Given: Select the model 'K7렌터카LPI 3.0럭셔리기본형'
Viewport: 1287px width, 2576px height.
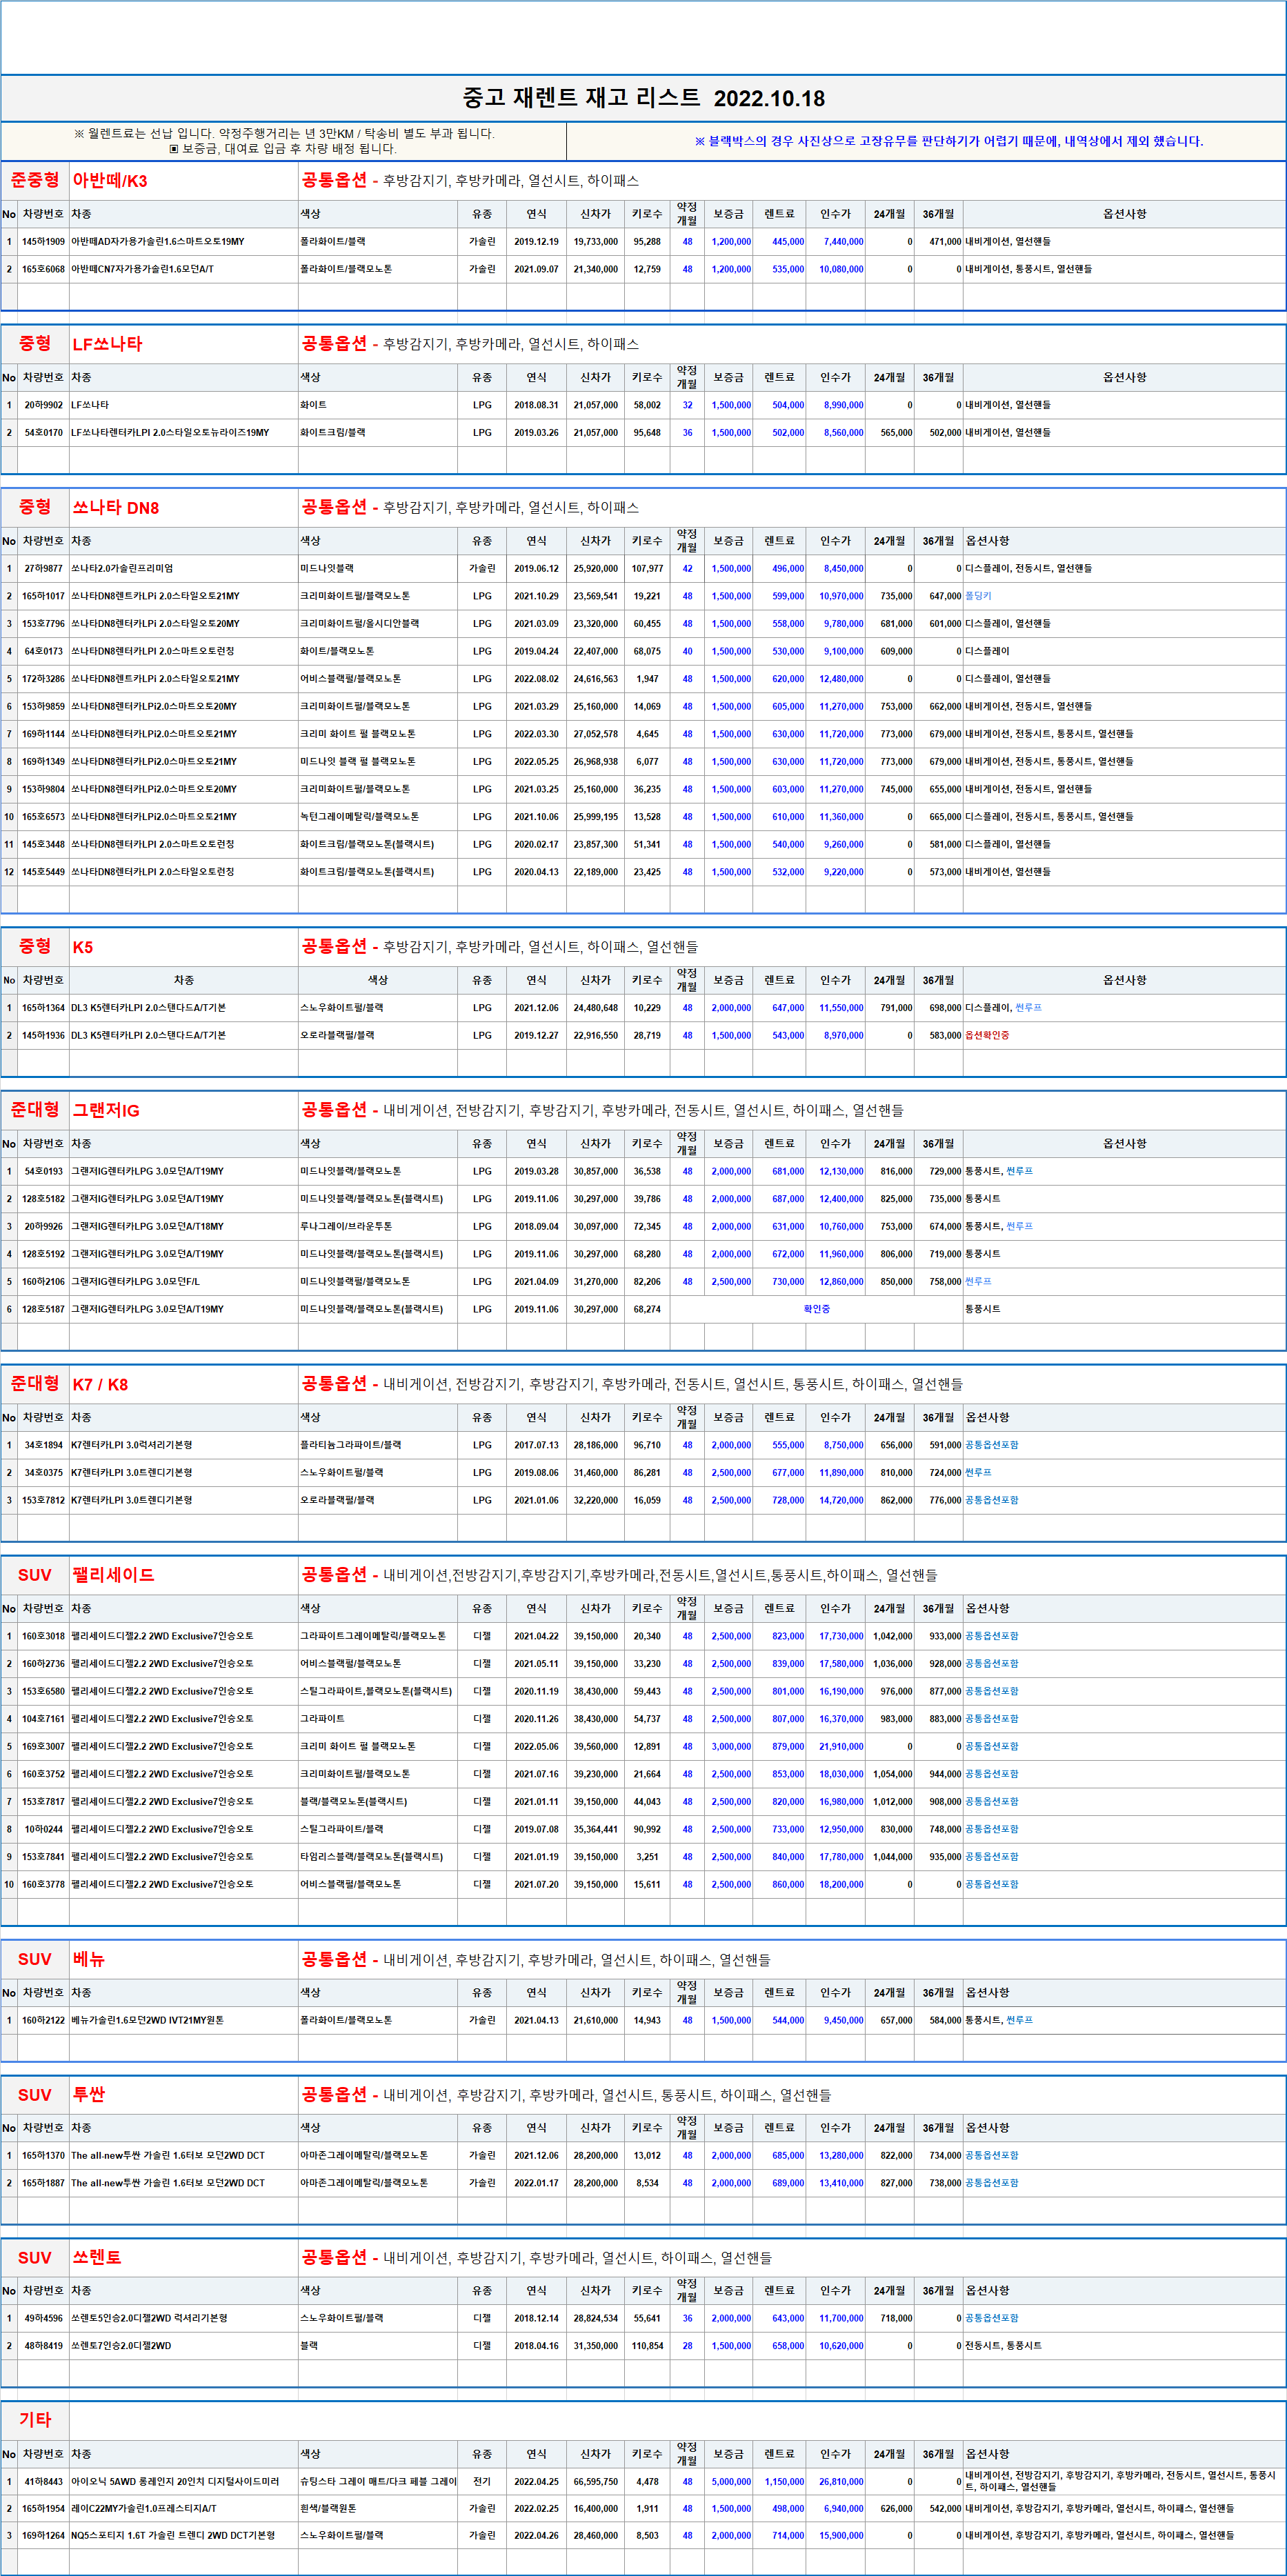Looking at the screenshot, I should (x=131, y=1445).
